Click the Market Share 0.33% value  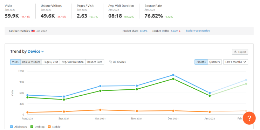pyautogui.click(x=144, y=31)
